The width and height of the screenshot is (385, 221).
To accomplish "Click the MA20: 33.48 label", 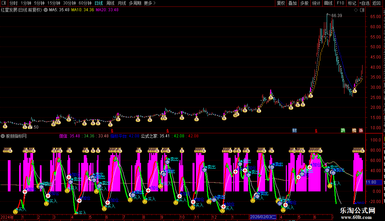I will pos(107,10).
